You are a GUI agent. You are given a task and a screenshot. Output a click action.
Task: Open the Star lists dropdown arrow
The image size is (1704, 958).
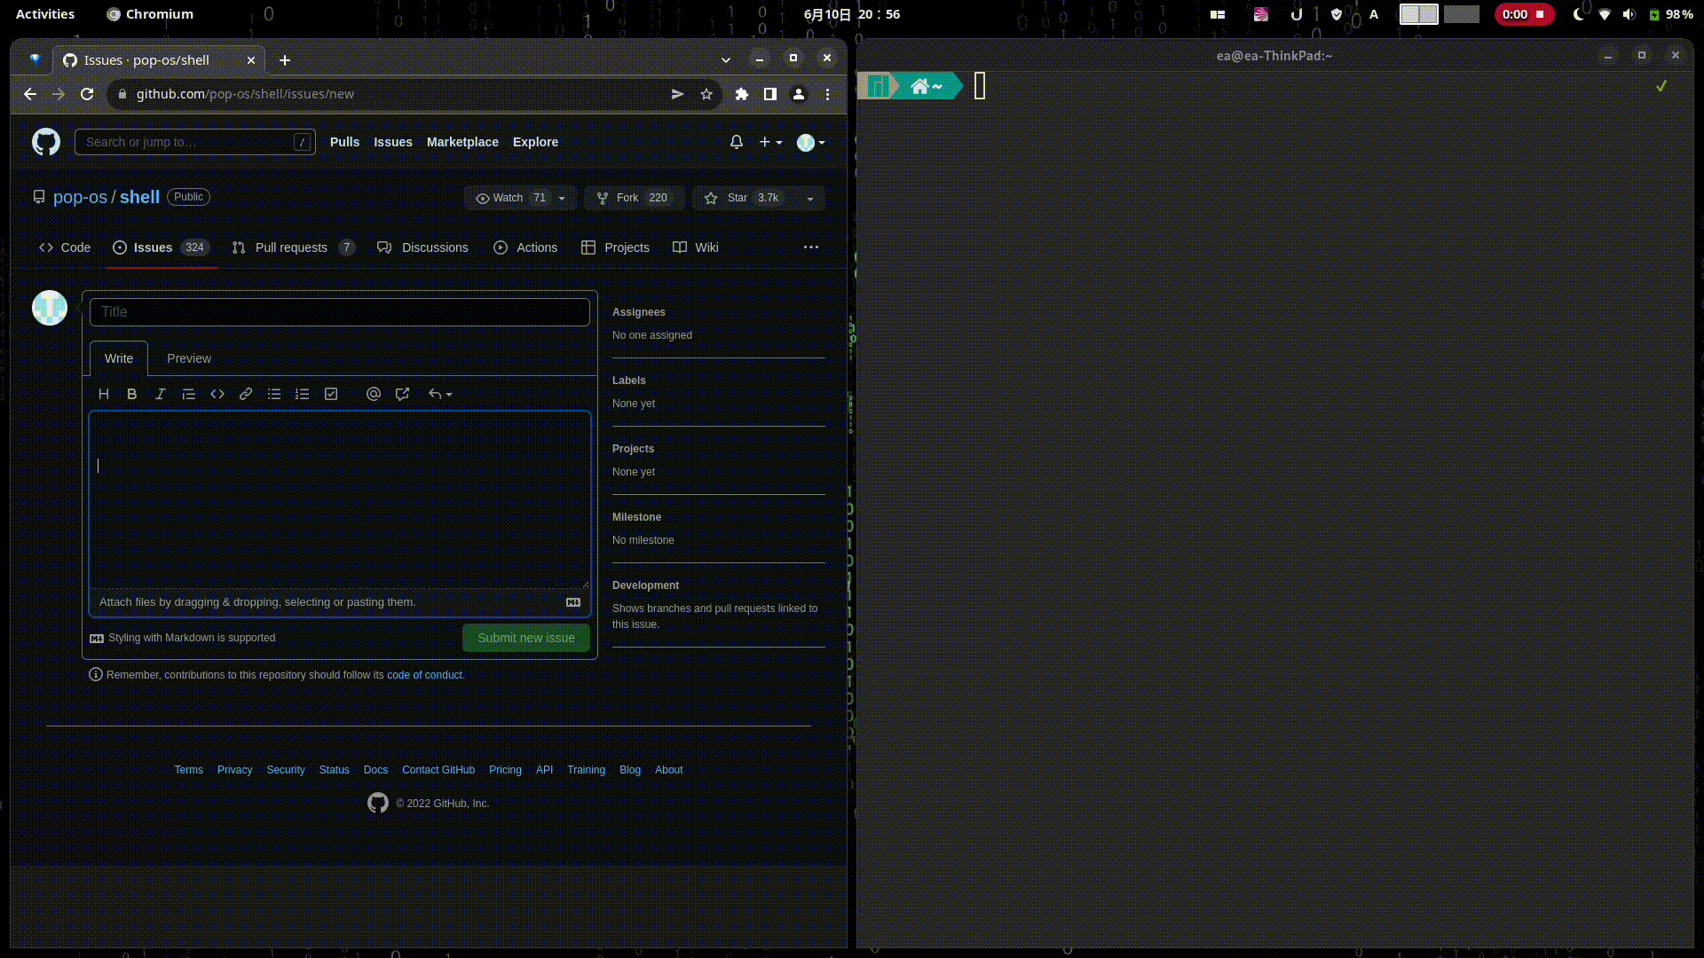(x=809, y=198)
